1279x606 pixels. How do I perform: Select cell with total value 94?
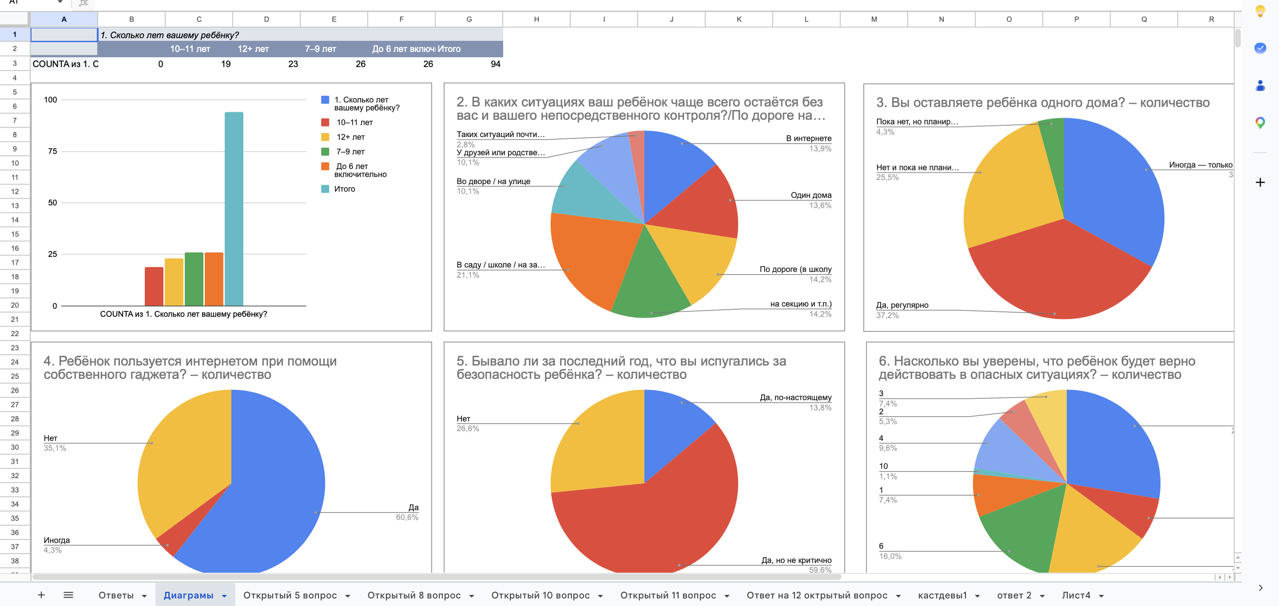click(469, 64)
